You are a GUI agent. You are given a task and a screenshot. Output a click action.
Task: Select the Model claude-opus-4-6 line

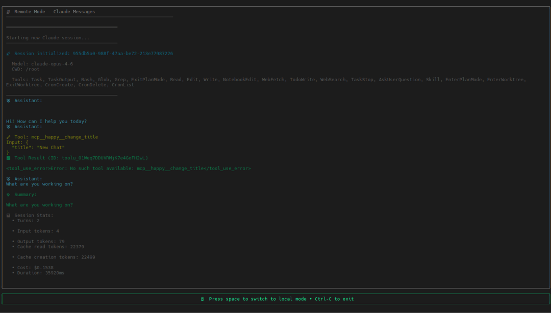(x=42, y=64)
